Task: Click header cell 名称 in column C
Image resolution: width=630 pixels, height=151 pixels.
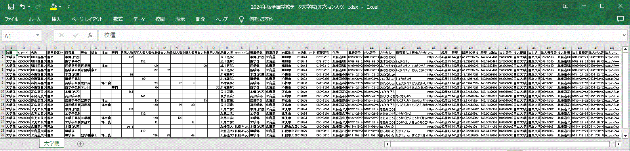Action: [x=38, y=52]
